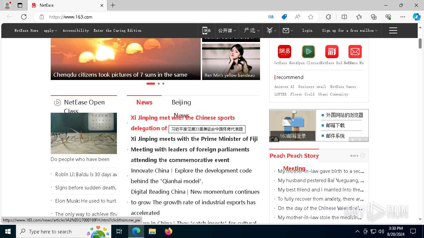Toggle the Split screen icon
424x238 pixels.
[344, 17]
